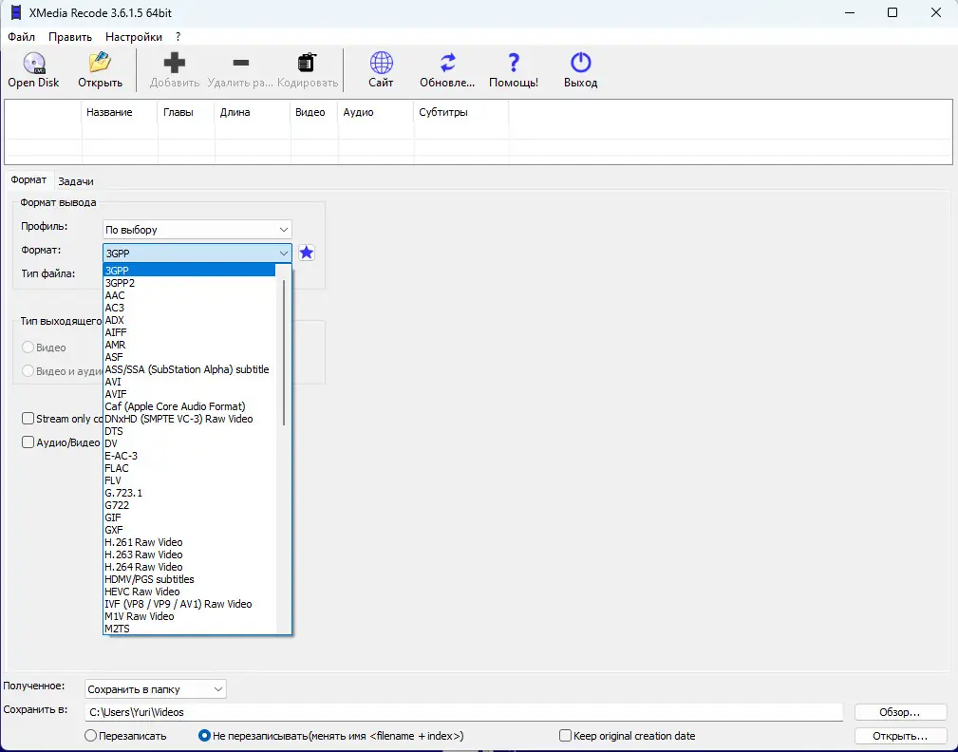
Task: Select the Видео radio button
Action: (x=28, y=347)
